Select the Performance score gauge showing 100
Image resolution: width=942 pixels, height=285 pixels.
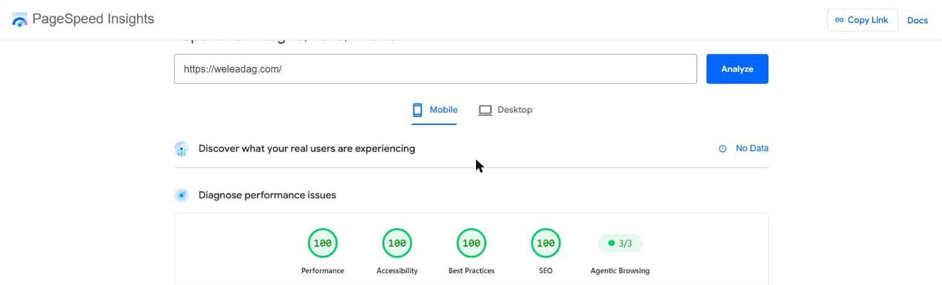pos(323,243)
